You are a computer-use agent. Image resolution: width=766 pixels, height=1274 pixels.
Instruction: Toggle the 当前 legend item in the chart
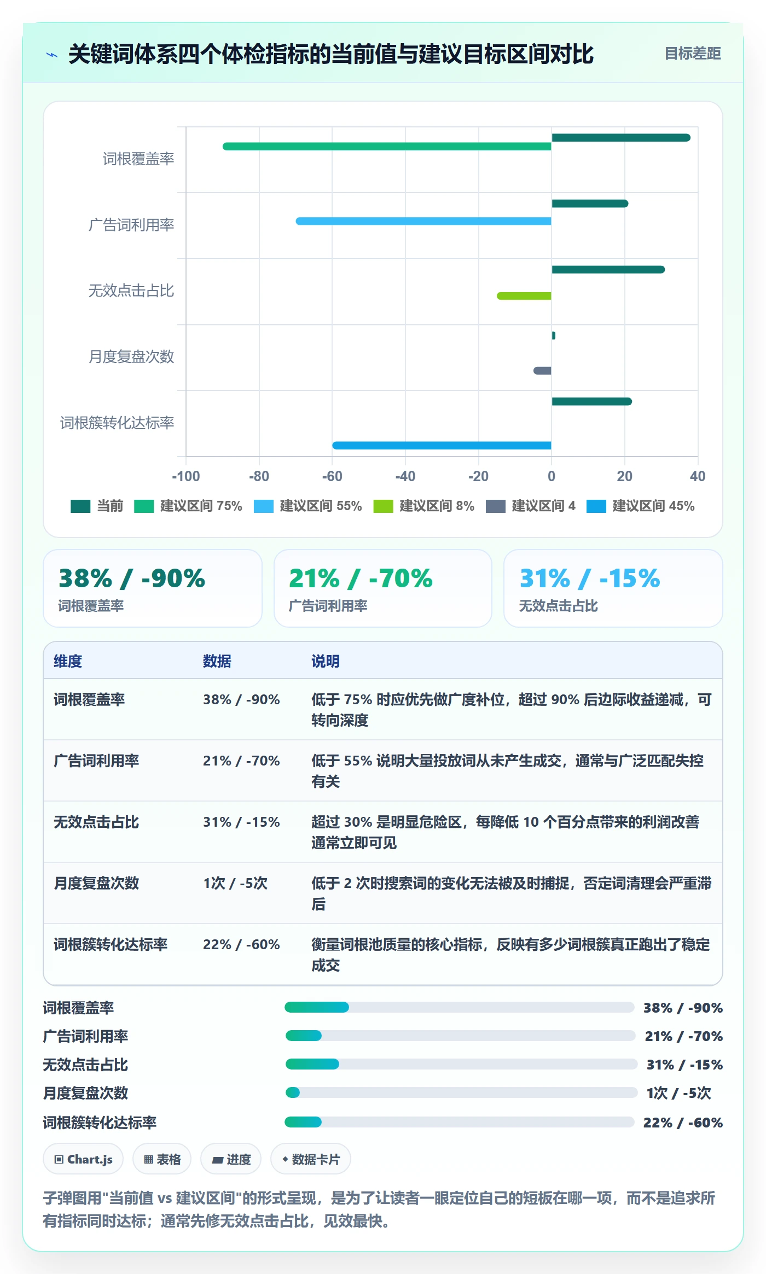[97, 506]
